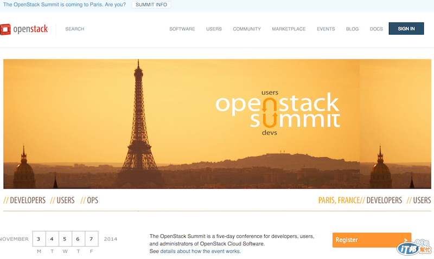Click the '// OPS' text
The height and width of the screenshot is (259, 434).
[89, 200]
